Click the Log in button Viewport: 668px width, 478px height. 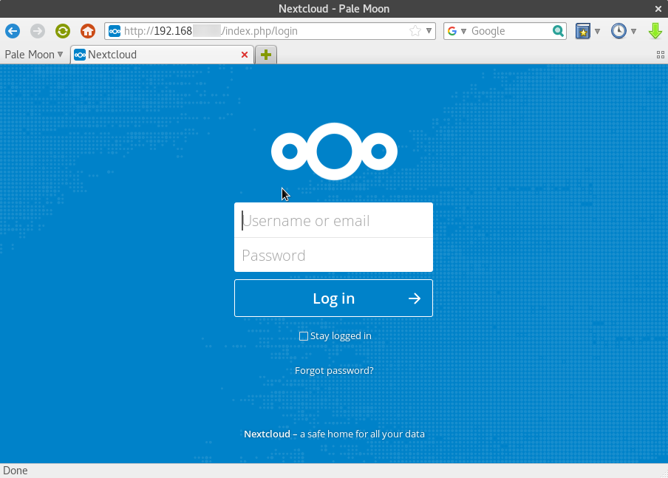[x=333, y=298]
